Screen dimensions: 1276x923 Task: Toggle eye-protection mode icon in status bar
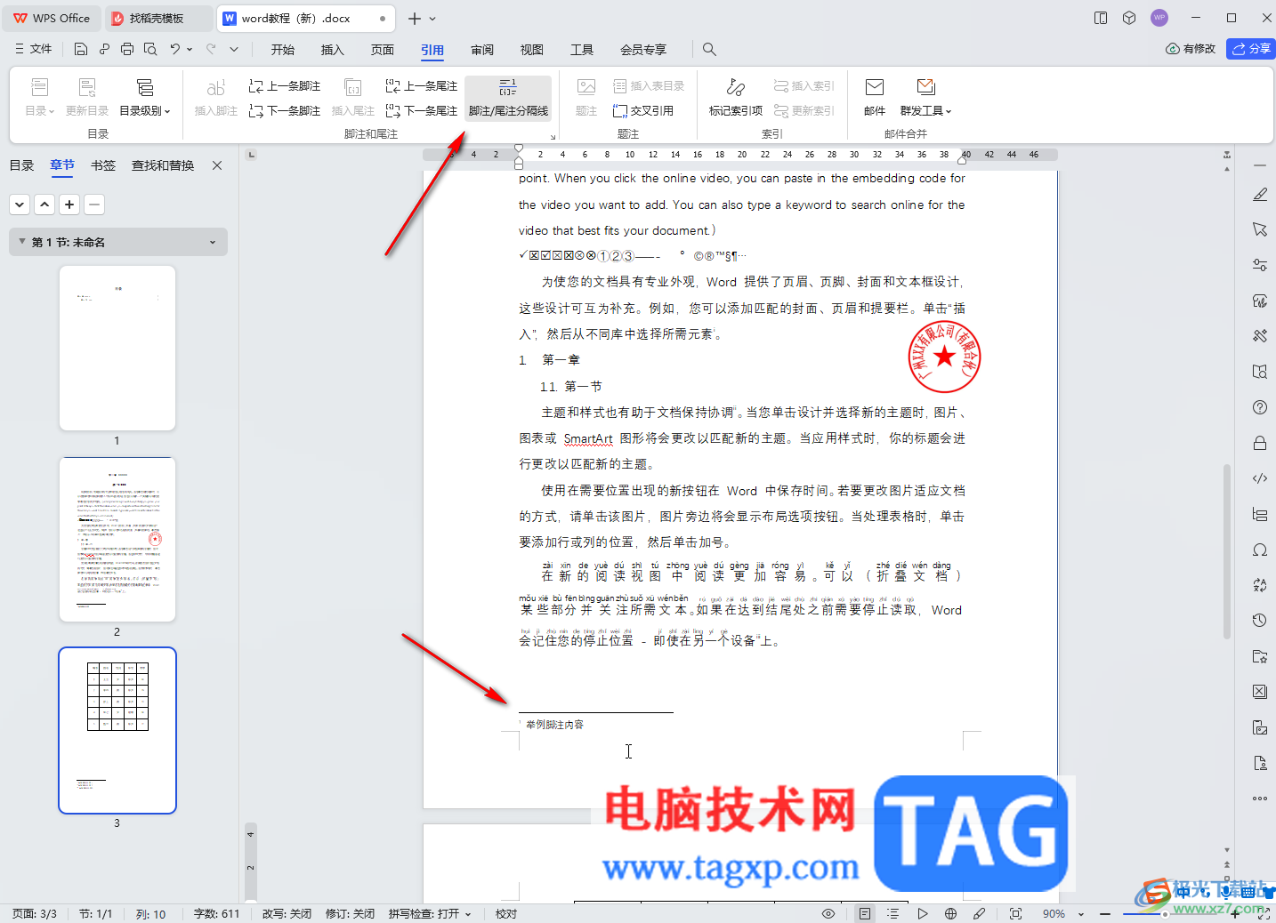coord(828,914)
